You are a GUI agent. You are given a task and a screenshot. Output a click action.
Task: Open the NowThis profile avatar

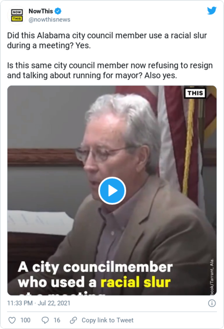pos(17,15)
